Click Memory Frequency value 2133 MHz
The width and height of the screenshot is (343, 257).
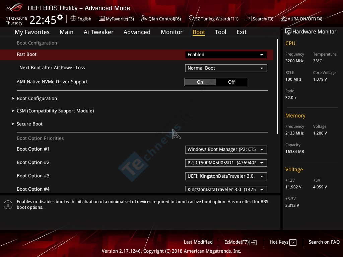click(x=294, y=133)
